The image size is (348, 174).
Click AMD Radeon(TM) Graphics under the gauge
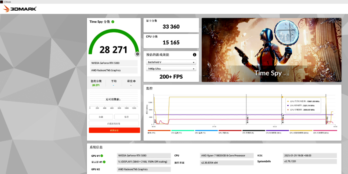point(114,70)
